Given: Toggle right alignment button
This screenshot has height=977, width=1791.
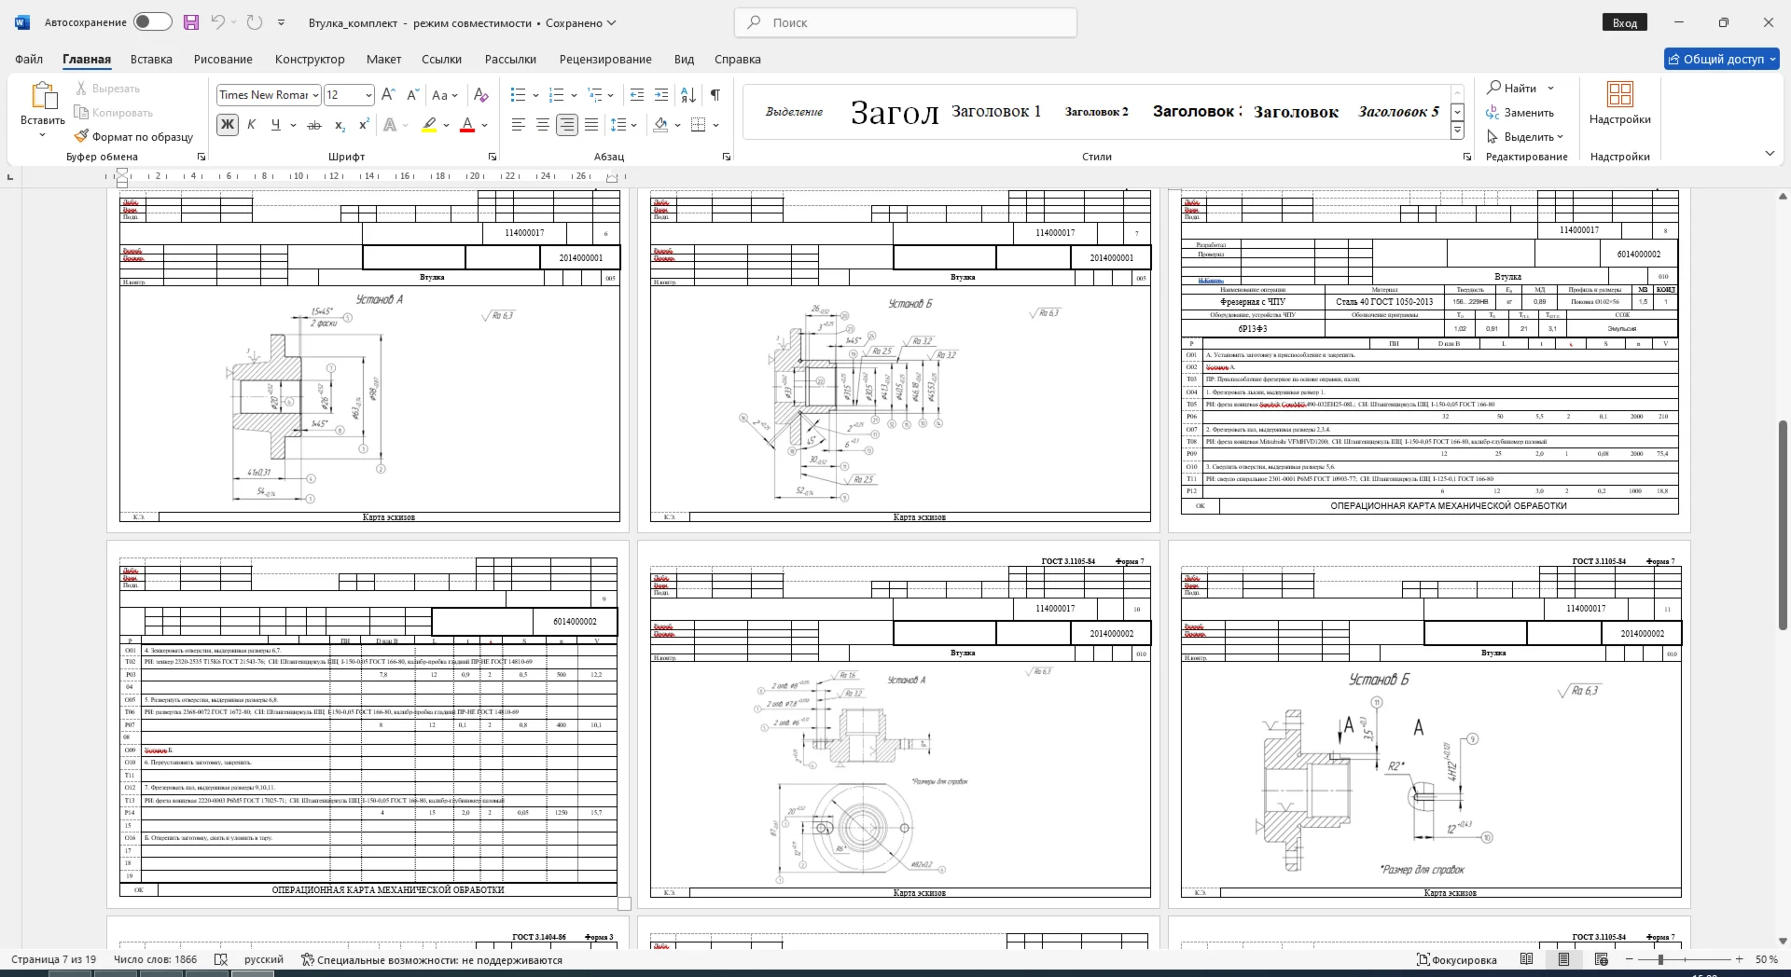Looking at the screenshot, I should coord(567,125).
